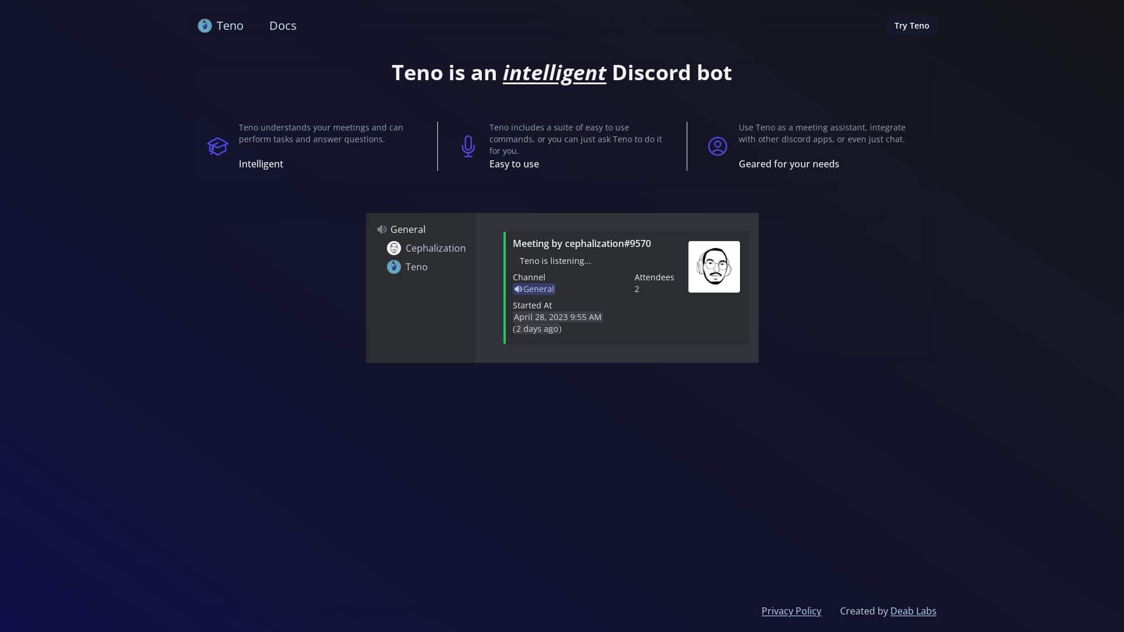Viewport: 1124px width, 632px height.
Task: Click cephalization's picture in the meeting card
Action: coord(714,266)
